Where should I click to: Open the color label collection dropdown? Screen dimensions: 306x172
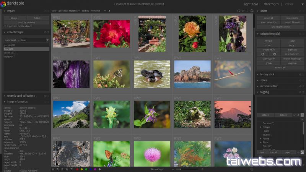[x=12, y=40]
